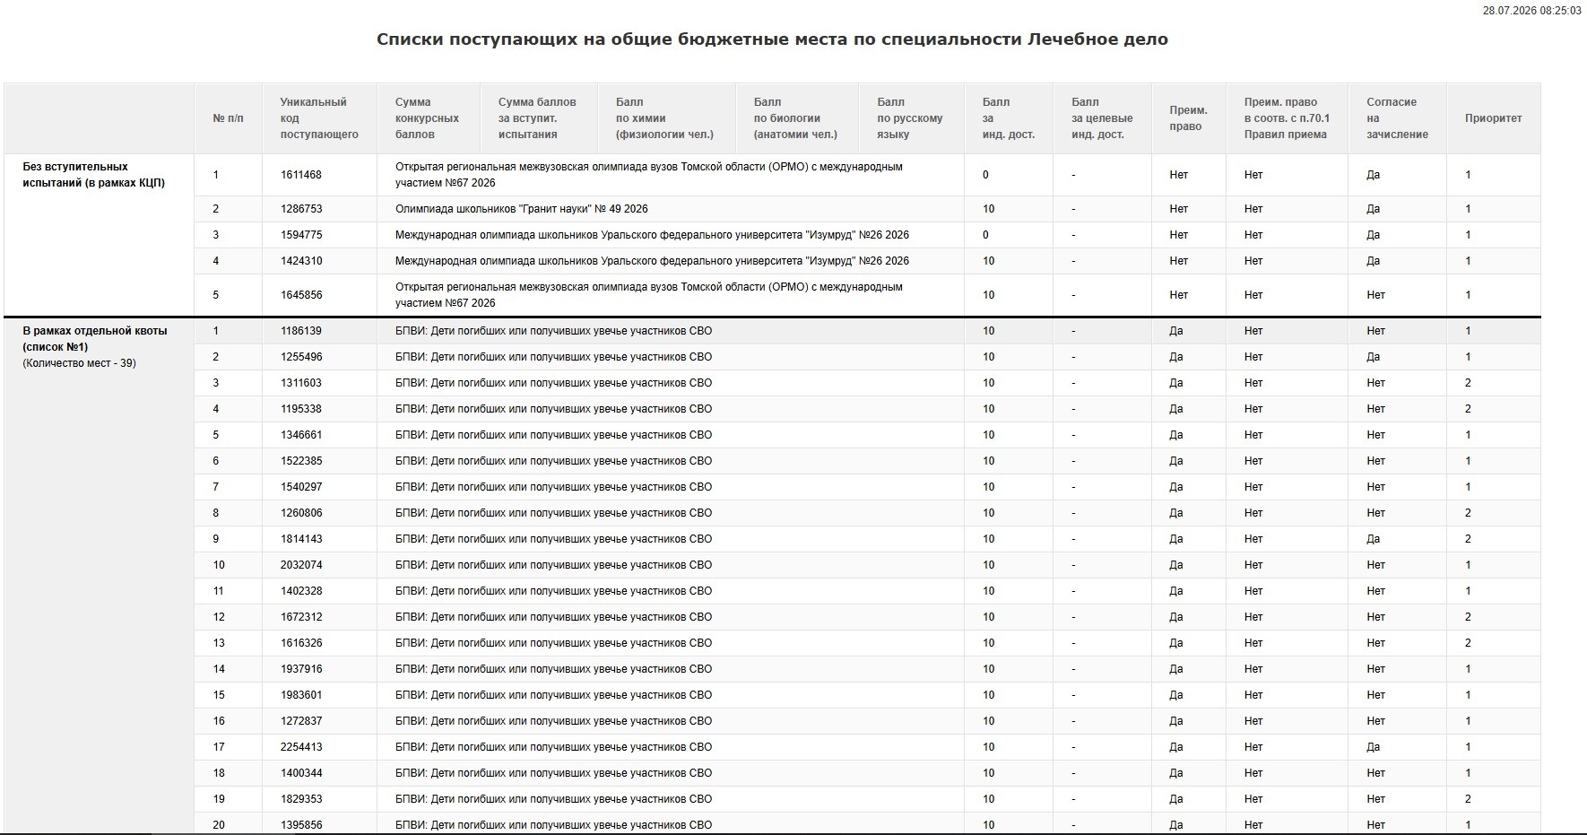Click 'Балл за целевые инд. дост.' header

pos(1102,118)
